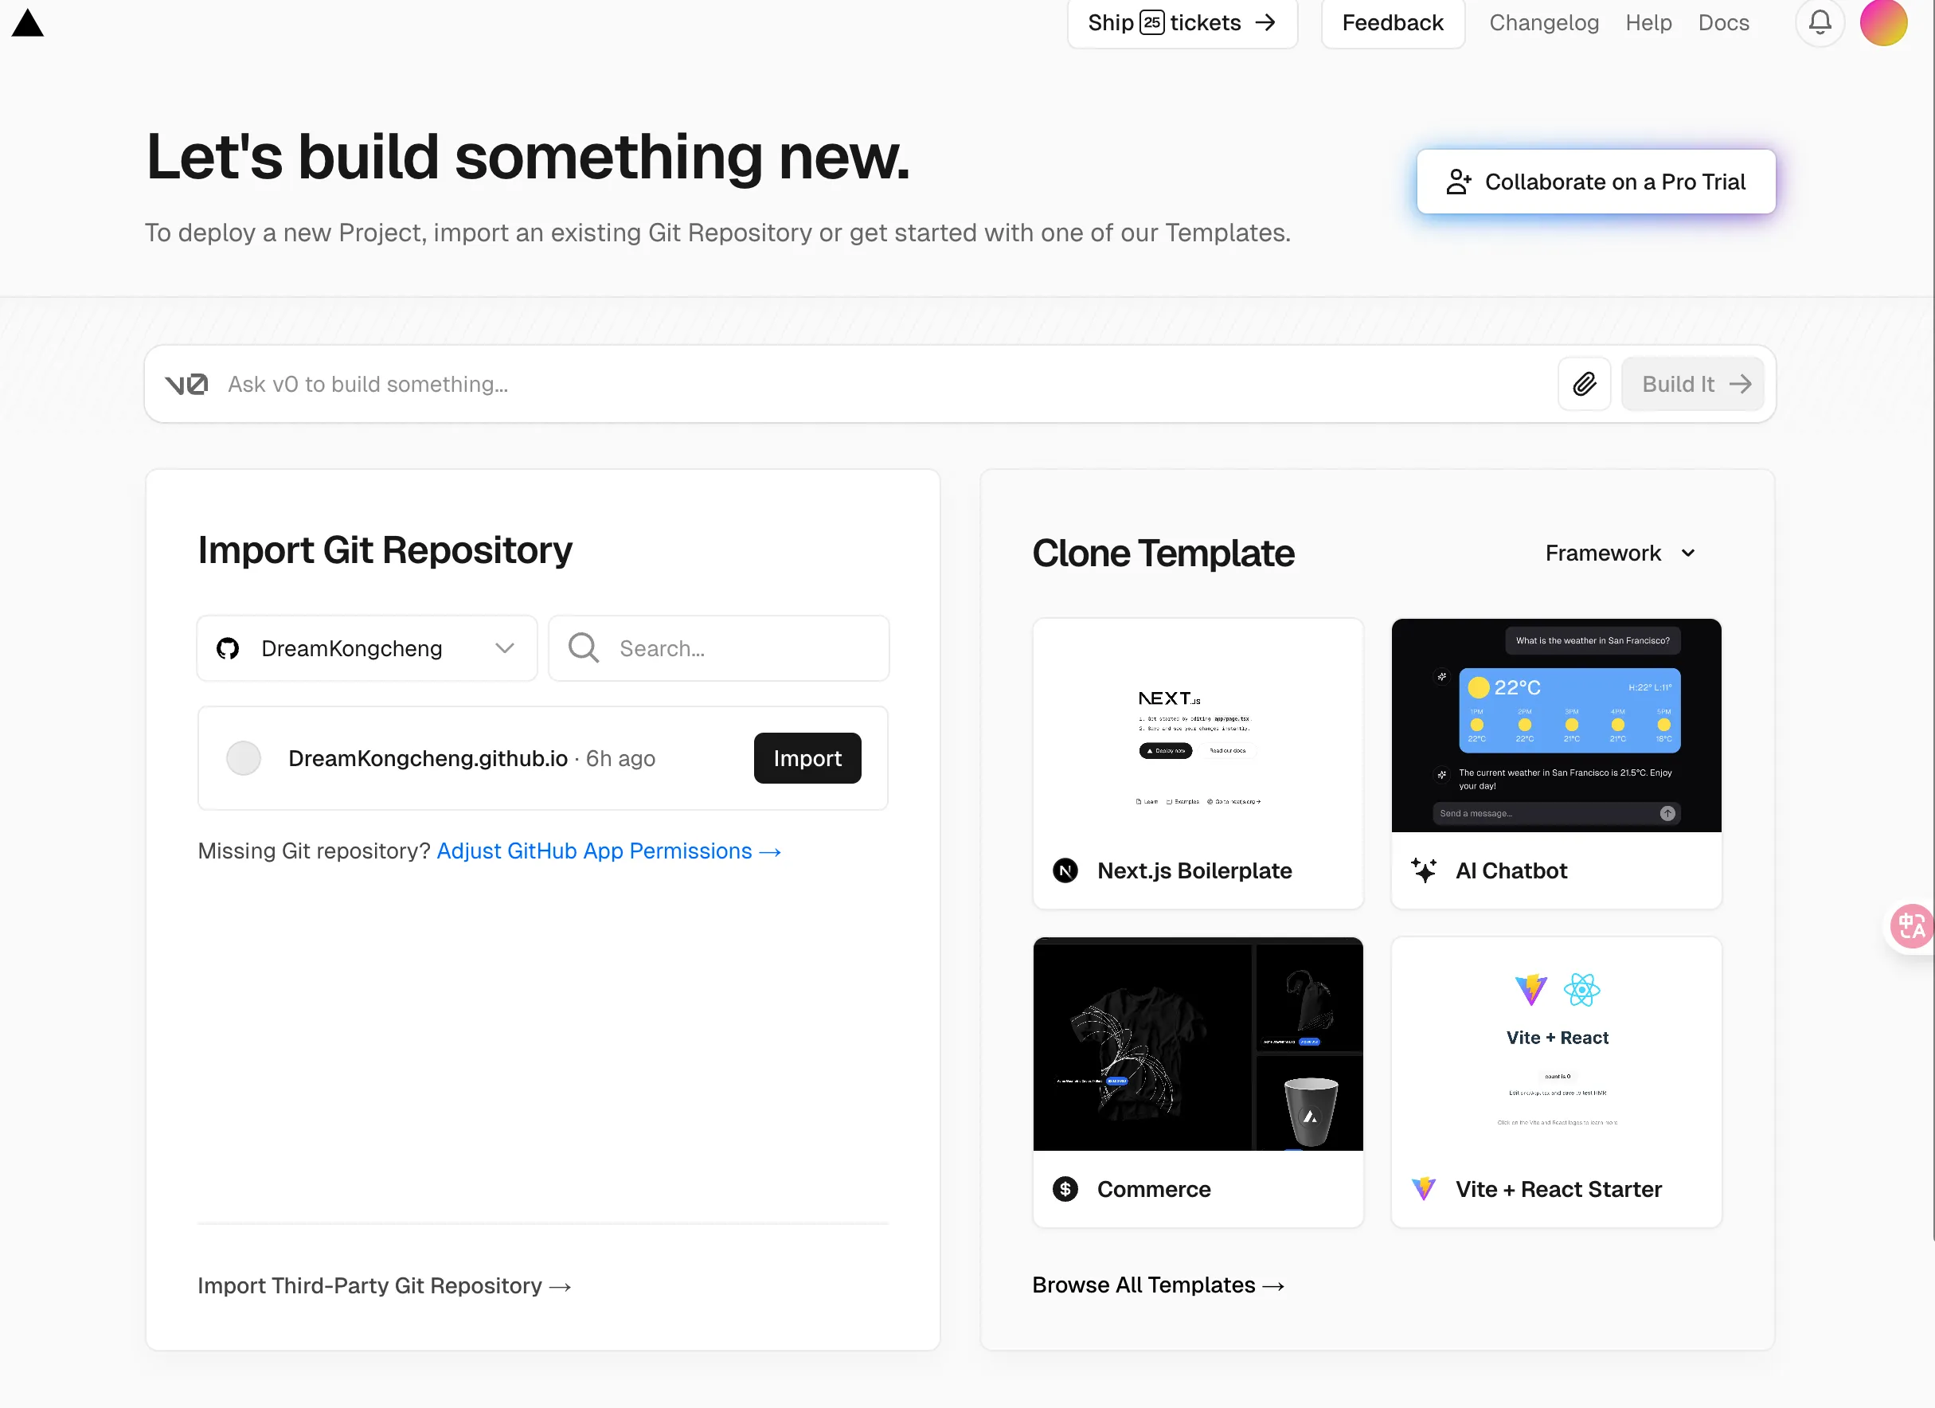1935x1408 pixels.
Task: Open the Changelog page
Action: coord(1543,23)
